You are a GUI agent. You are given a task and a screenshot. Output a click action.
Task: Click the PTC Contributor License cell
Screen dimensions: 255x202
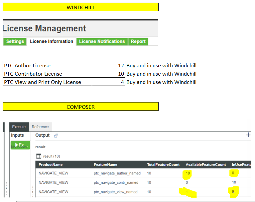(x=47, y=74)
